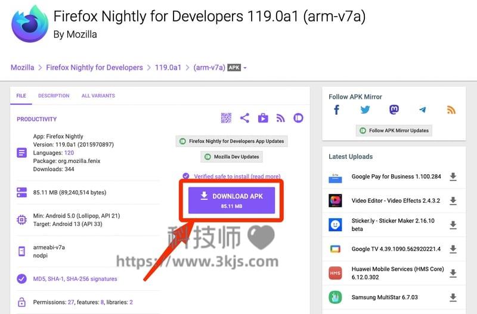The width and height of the screenshot is (477, 314).
Task: Click the Permissions 27 link
Action: [71, 302]
